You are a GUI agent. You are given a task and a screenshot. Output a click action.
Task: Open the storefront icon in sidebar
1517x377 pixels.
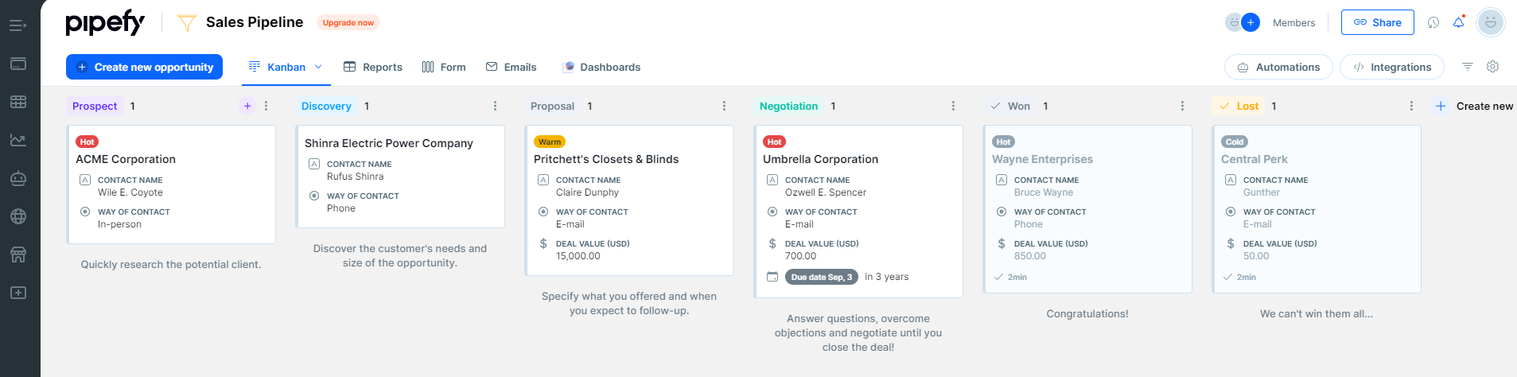pyautogui.click(x=18, y=255)
